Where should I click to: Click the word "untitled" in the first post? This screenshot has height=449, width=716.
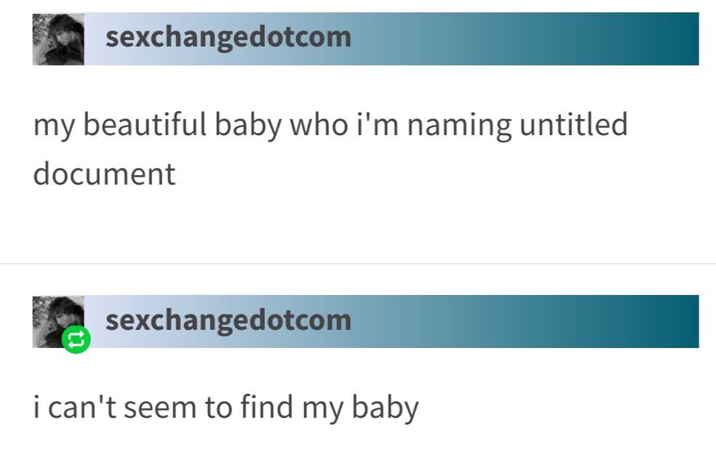[573, 125]
